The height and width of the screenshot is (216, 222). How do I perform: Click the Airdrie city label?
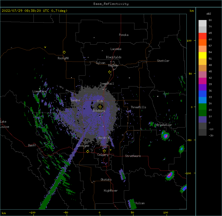[x=104, y=138]
